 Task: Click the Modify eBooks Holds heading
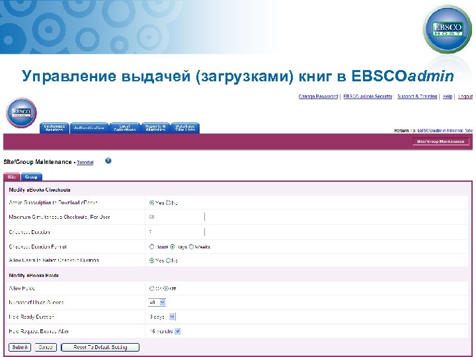tap(34, 275)
